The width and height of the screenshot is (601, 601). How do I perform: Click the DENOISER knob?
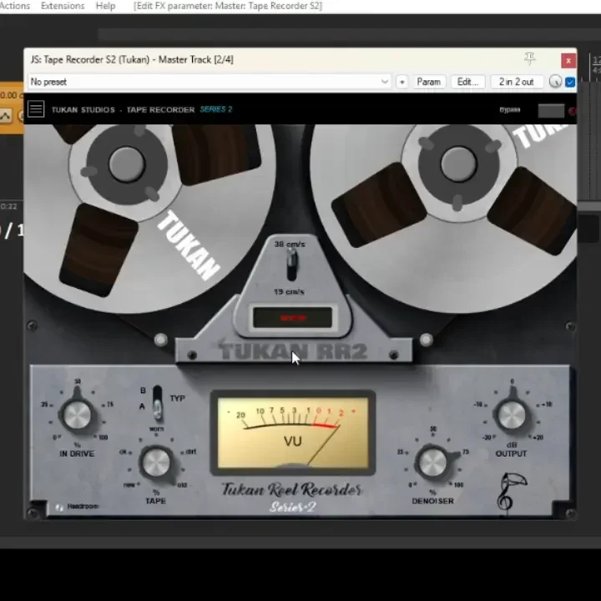coord(432,462)
